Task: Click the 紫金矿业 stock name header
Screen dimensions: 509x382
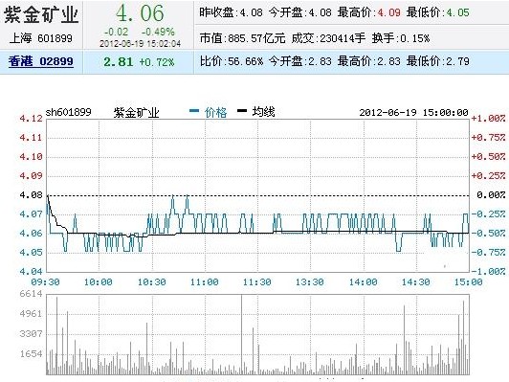Action: pos(41,15)
